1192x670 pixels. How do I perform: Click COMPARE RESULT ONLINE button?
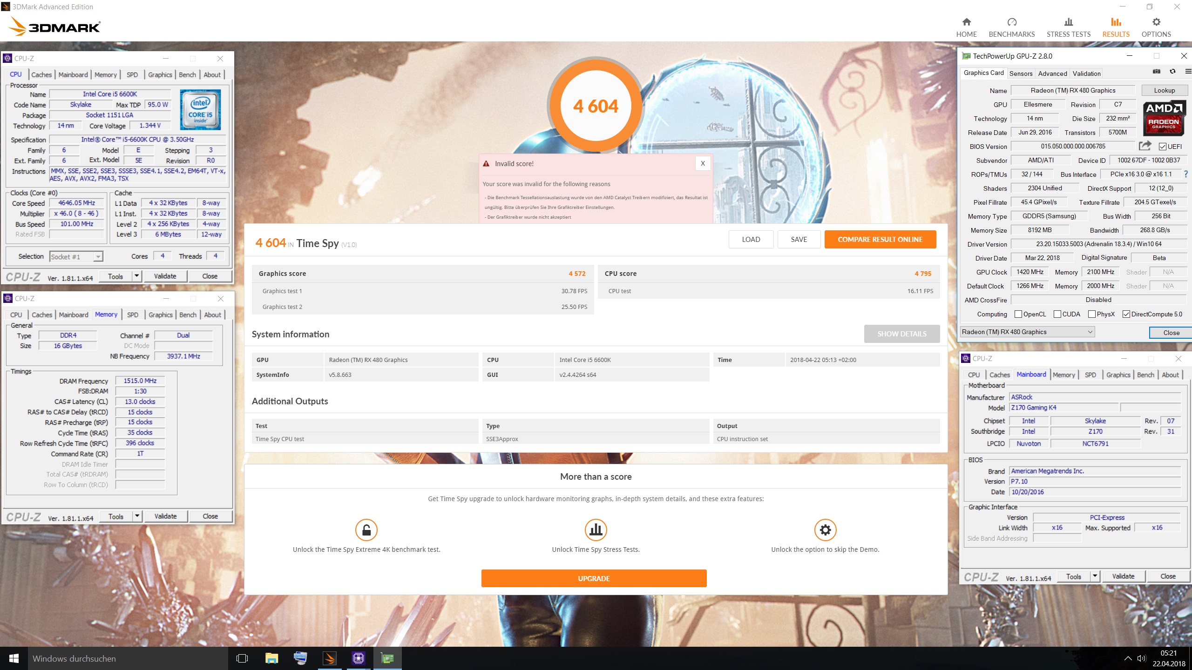pyautogui.click(x=880, y=239)
